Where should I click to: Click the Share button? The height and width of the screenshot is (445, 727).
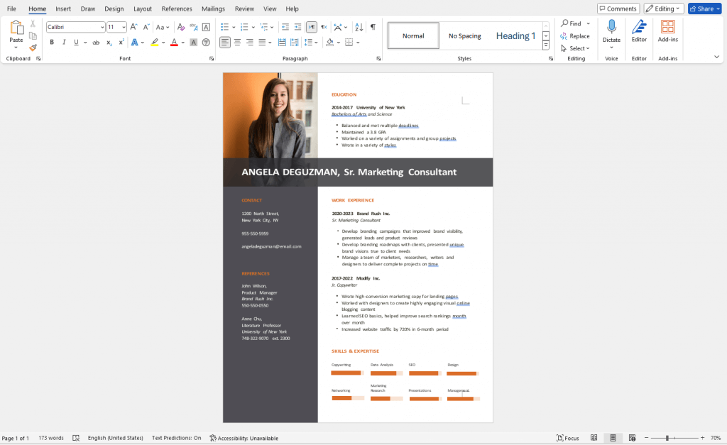point(703,8)
